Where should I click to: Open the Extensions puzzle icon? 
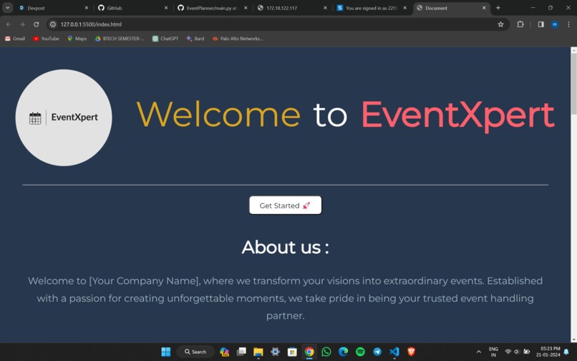(x=520, y=24)
